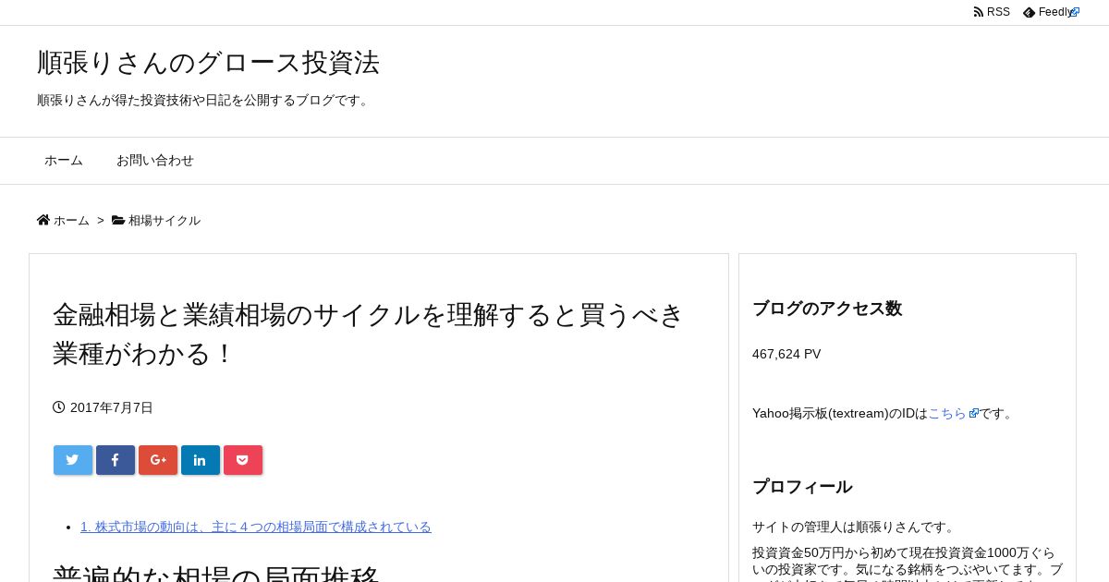
Task: Click the post date 2017年7月7日
Action: click(112, 407)
